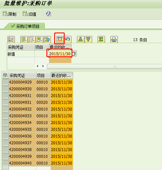Select row selector for 4200004931 item 00010
Viewport: 162px width, 170px height.
click(x=5, y=95)
